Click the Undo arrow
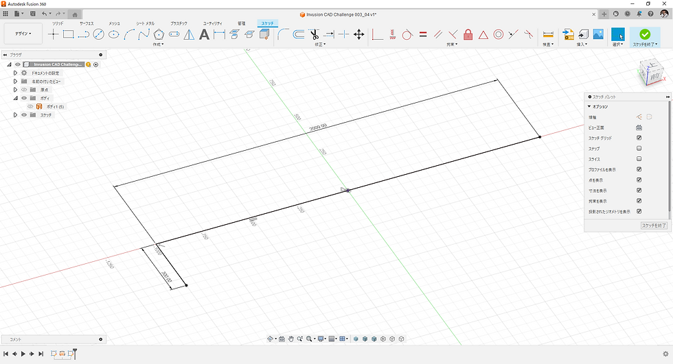The width and height of the screenshot is (673, 364). tap(44, 14)
